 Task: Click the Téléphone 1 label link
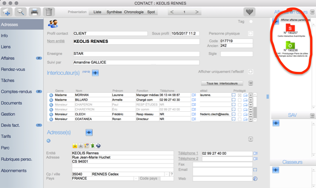coord(188,153)
